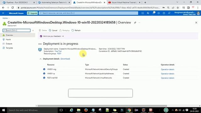Open the Windows Start button
Screen dimensions: 201x113
point(3,110)
